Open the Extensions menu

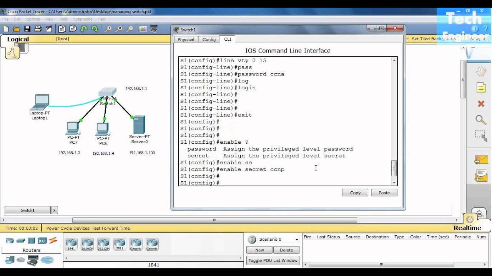point(83,19)
